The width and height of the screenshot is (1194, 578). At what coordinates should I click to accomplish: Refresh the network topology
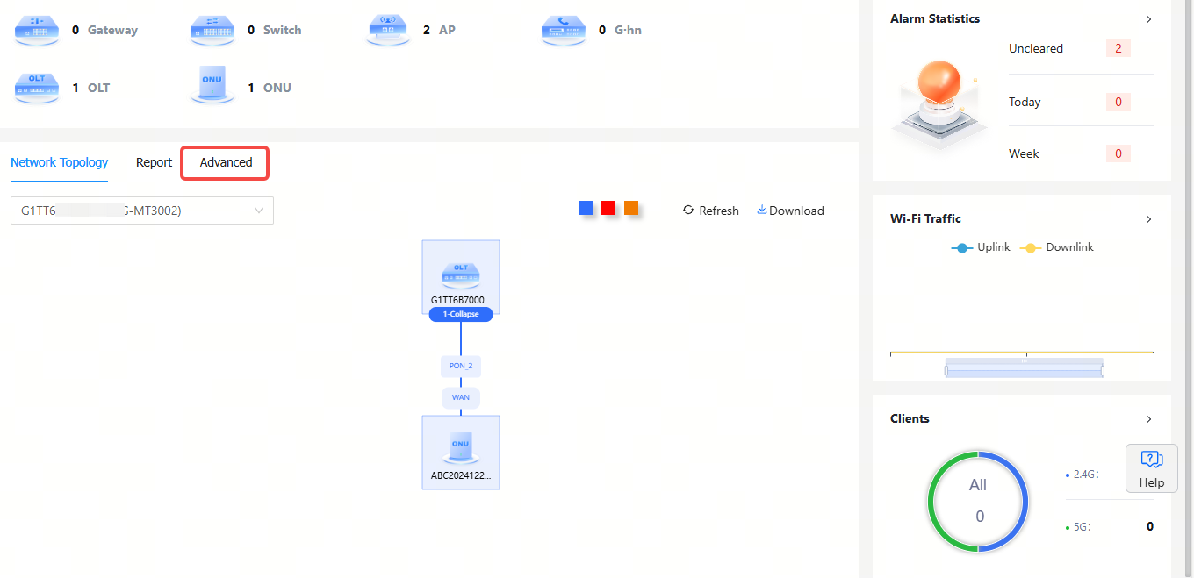pos(711,211)
